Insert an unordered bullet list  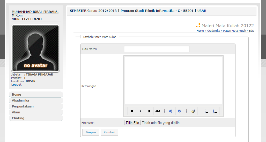pyautogui.click(x=206, y=111)
